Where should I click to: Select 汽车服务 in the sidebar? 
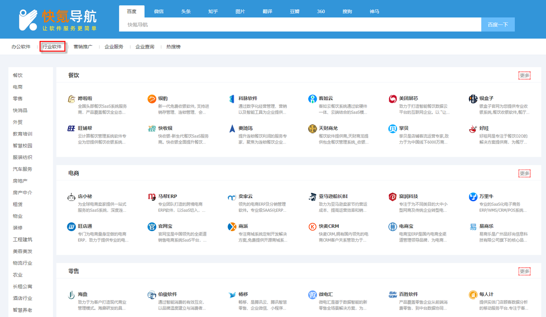[x=22, y=169]
